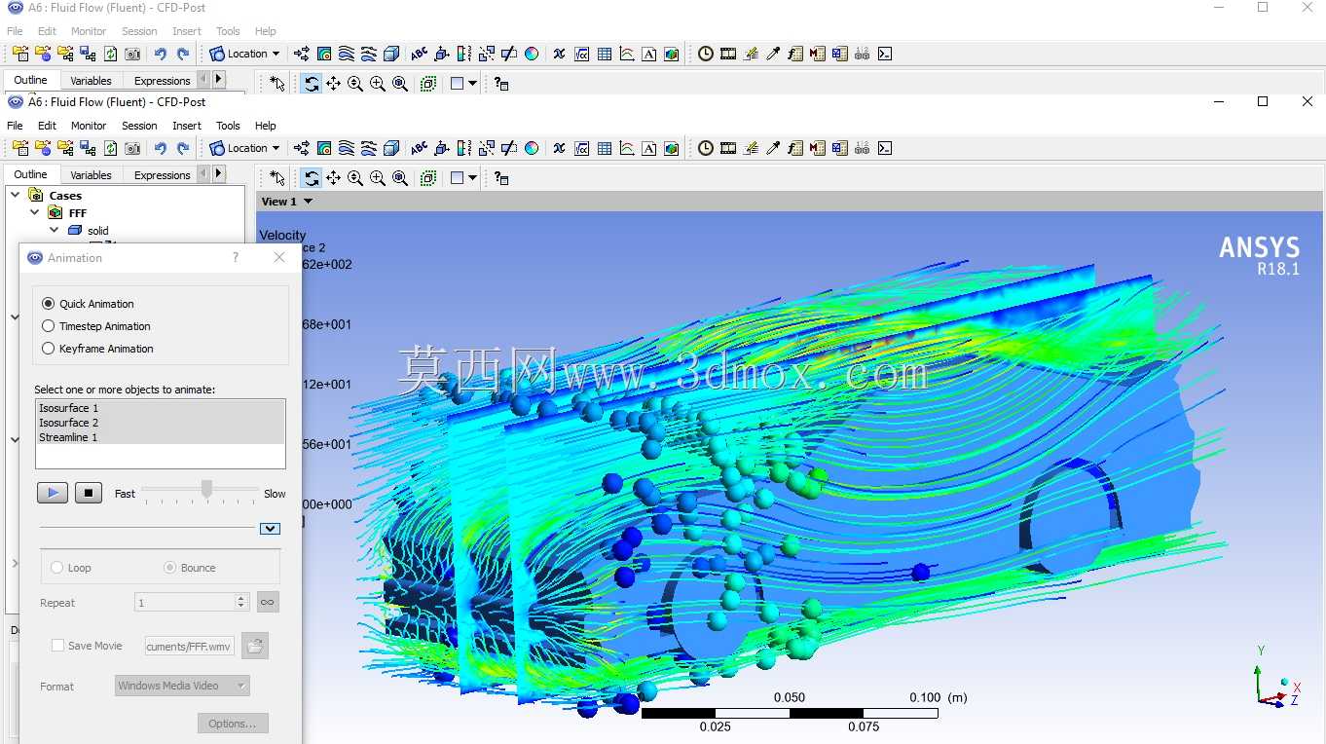This screenshot has width=1326, height=744.
Task: Insert Volume Rendering cube icon in front toolbar
Action: [391, 148]
